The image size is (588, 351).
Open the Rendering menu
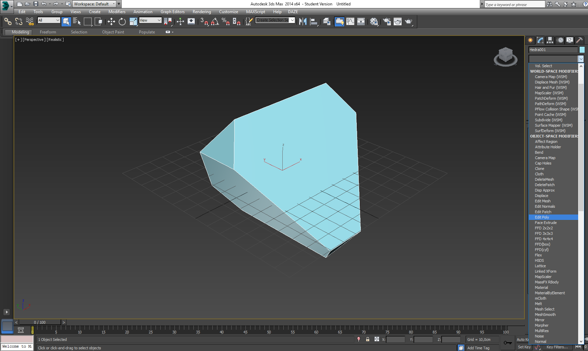[x=202, y=12]
